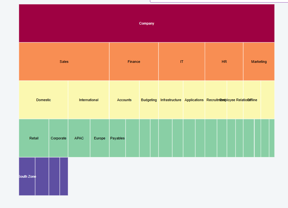Click the IT block
Image resolution: width=288 pixels, height=208 pixels.
[x=182, y=62]
